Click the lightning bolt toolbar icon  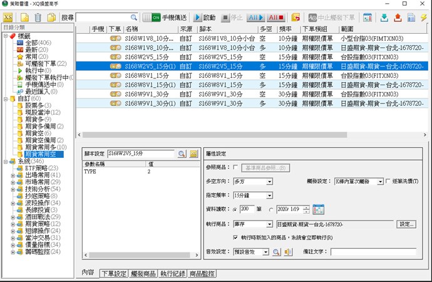pos(424,17)
